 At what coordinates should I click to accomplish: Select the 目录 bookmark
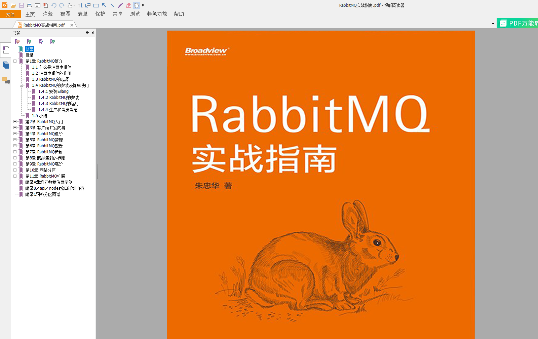(x=30, y=55)
